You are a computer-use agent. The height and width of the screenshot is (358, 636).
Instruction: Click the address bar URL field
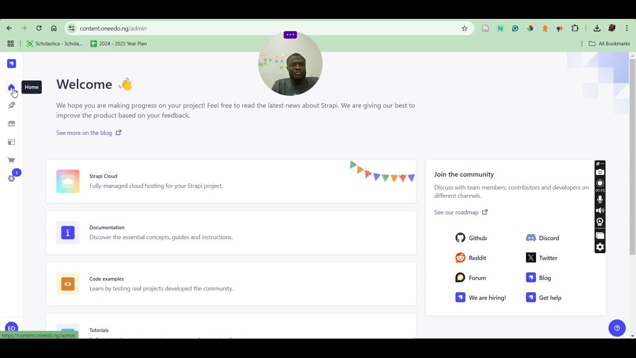268,28
